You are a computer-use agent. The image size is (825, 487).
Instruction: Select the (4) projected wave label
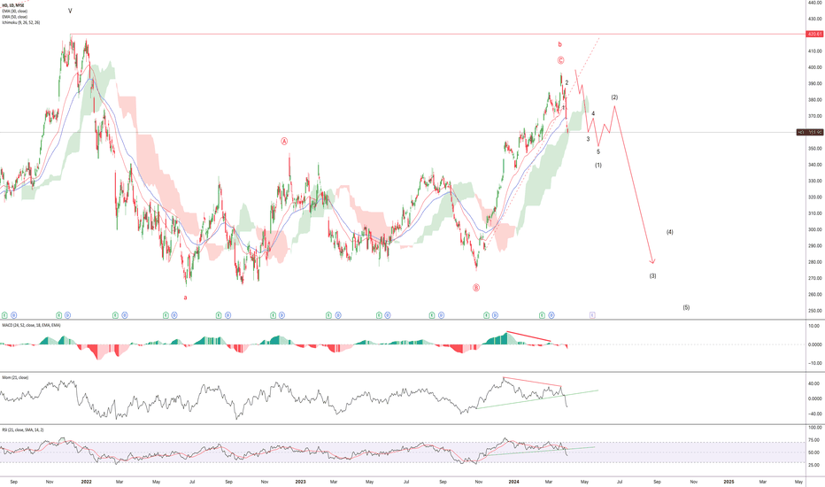(x=670, y=232)
